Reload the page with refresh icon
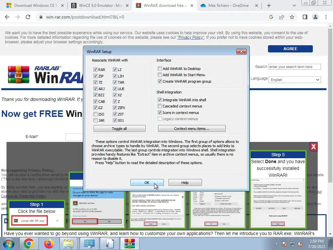The width and height of the screenshot is (333, 250). (28, 17)
